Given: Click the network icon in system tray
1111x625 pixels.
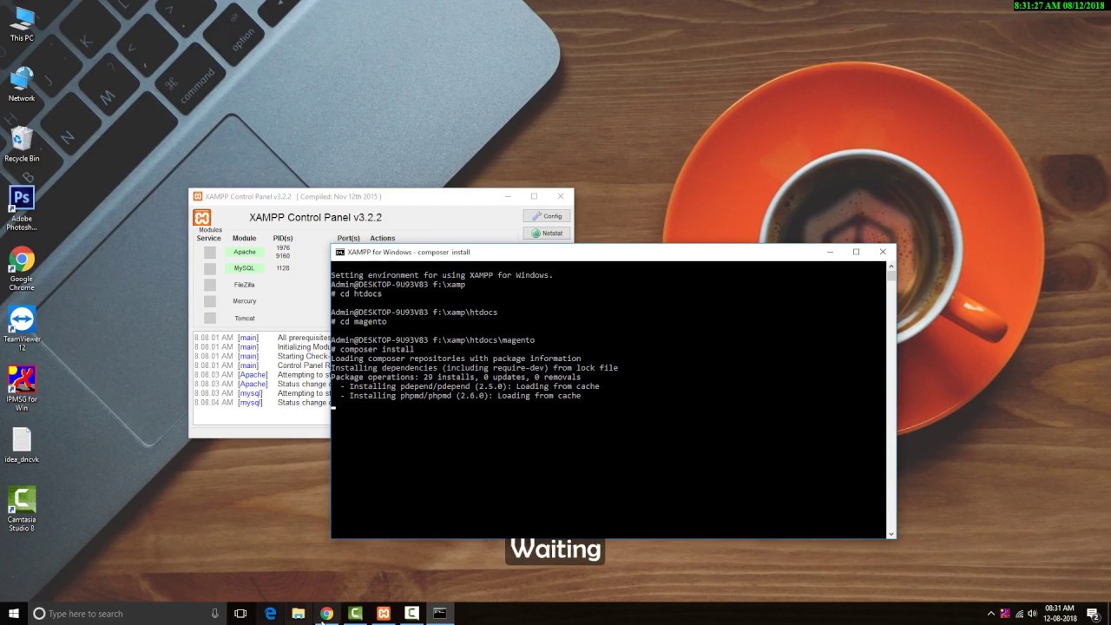Looking at the screenshot, I should (x=1019, y=614).
